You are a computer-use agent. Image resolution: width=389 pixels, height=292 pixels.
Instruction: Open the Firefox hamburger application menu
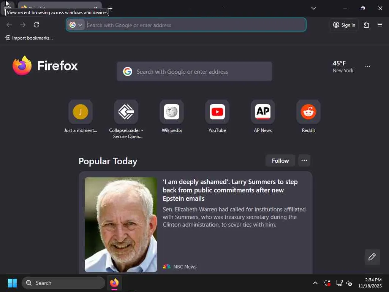(380, 25)
